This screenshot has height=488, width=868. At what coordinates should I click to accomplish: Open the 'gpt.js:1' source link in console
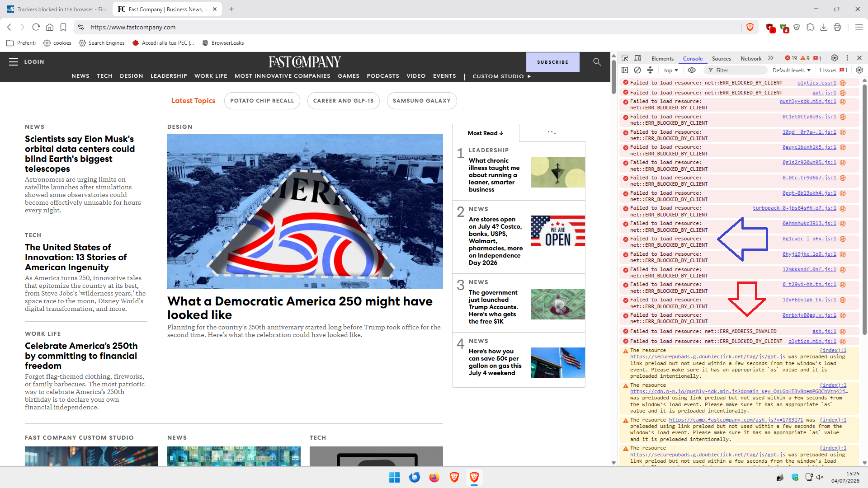coord(824,93)
